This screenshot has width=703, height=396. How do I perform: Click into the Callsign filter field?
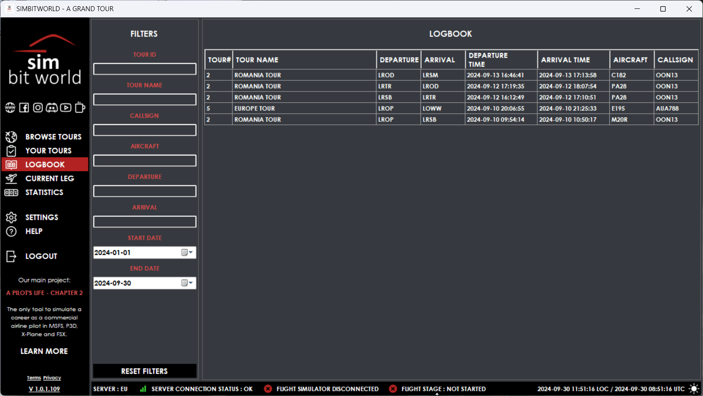coord(144,130)
